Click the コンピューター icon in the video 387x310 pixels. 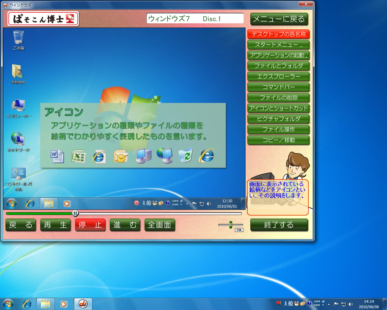(18, 105)
